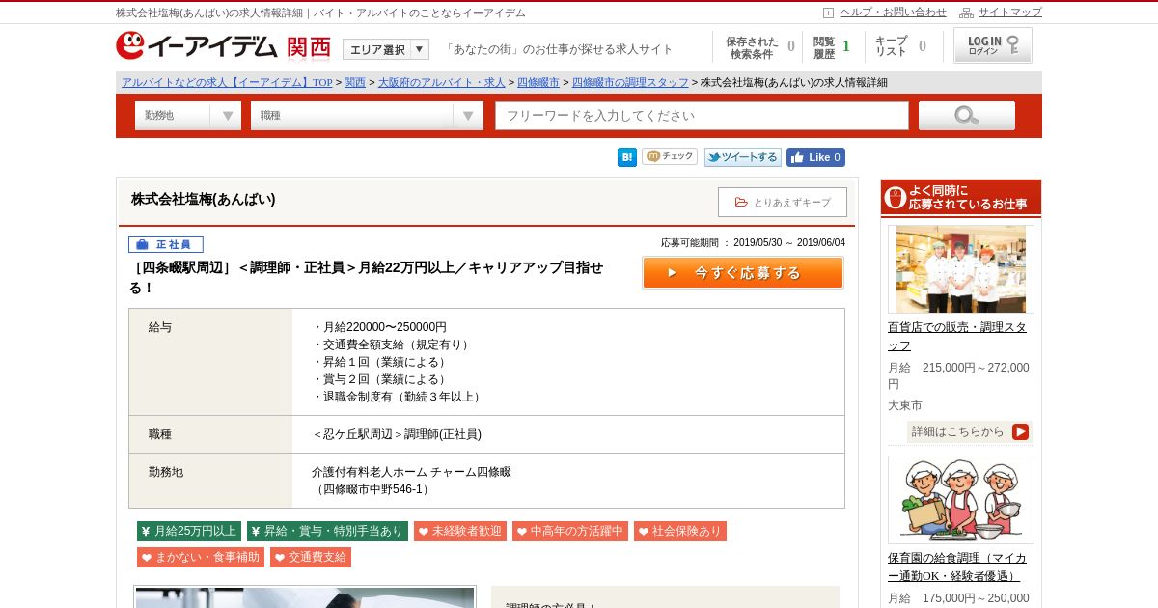Image resolution: width=1158 pixels, height=608 pixels.
Task: Click the help icon beside ヘルプ
Action: (828, 13)
